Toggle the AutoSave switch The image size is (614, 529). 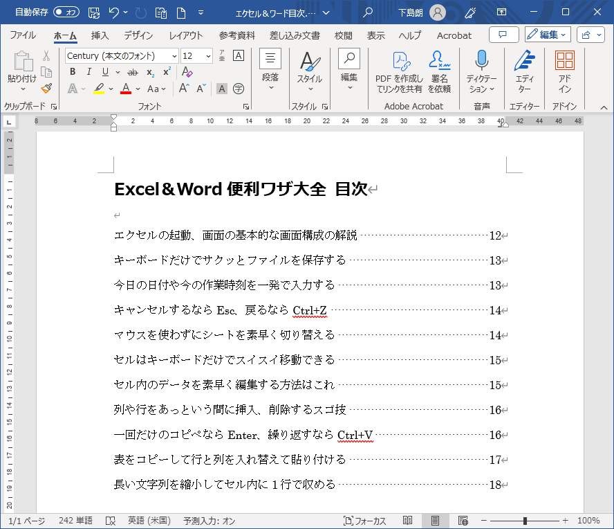(x=66, y=12)
